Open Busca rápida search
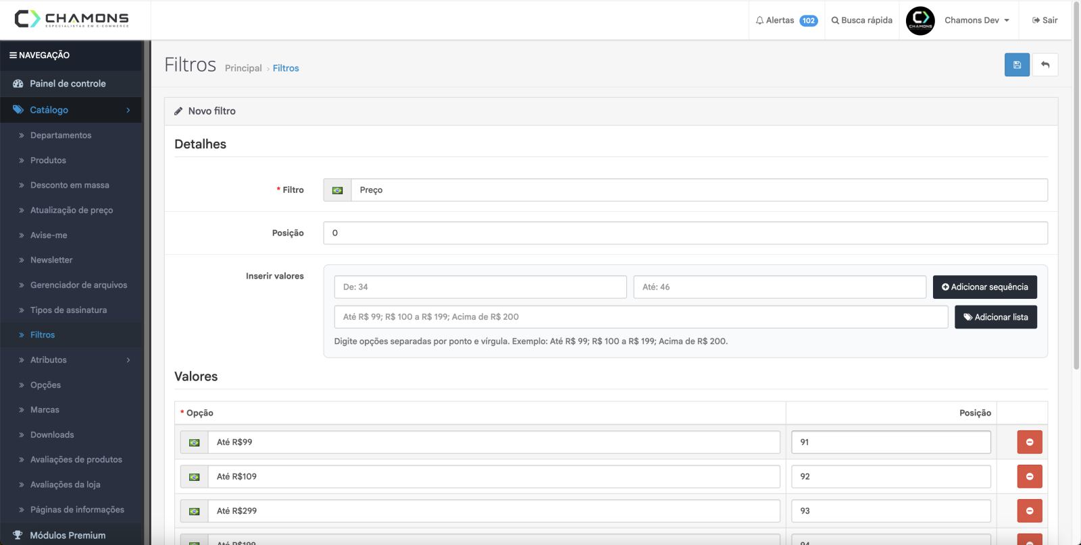 click(862, 20)
